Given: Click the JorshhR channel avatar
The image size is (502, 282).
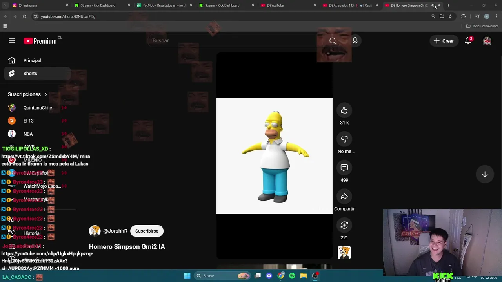Looking at the screenshot, I should pos(95,231).
